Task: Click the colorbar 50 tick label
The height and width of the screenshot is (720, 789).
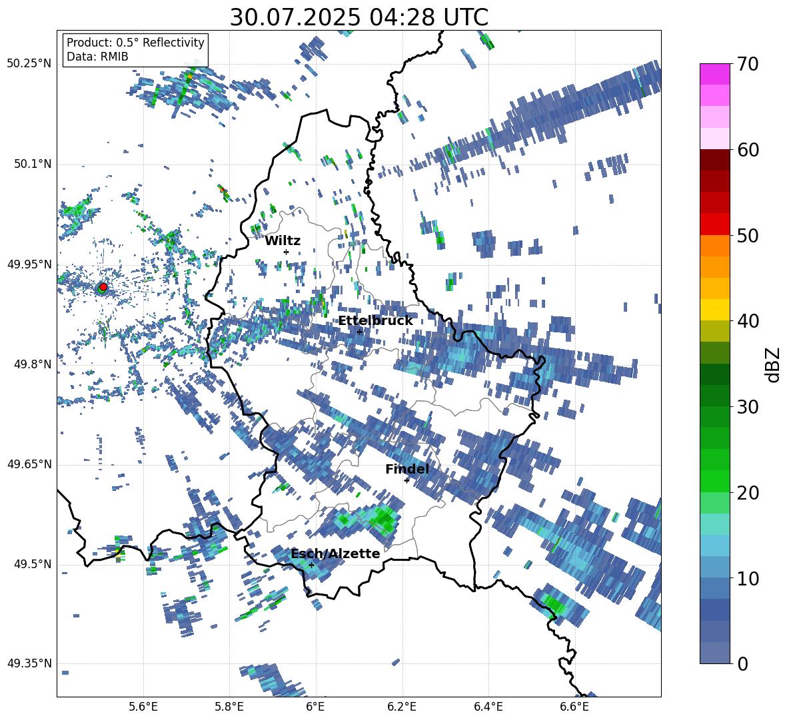Action: [747, 235]
